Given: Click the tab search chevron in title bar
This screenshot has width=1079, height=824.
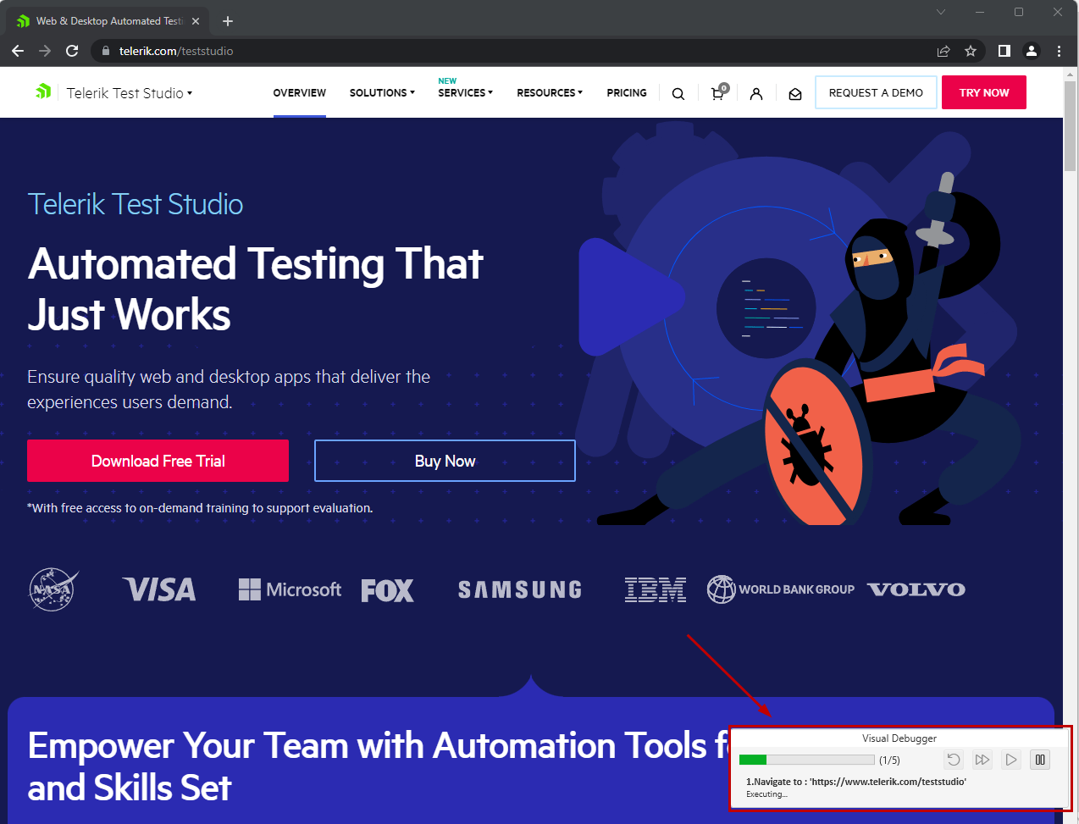Looking at the screenshot, I should pos(941,12).
